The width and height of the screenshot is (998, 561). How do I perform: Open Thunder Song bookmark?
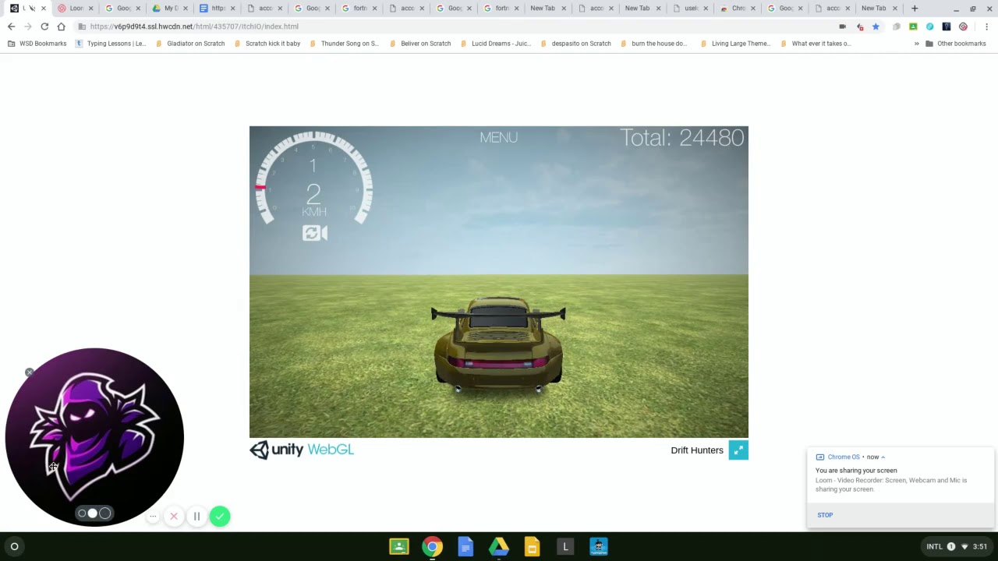(x=344, y=44)
